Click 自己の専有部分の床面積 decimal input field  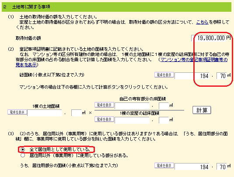(x=164, y=106)
